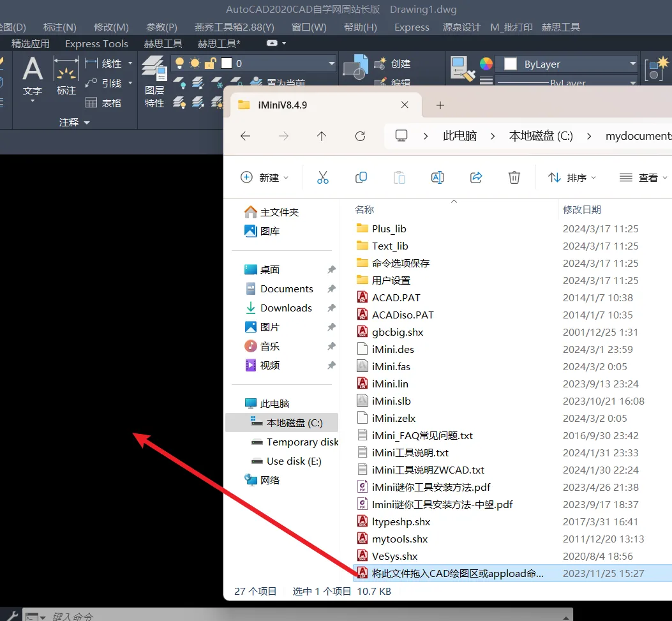Open the 标注(N) menu
The image size is (672, 621).
pos(59,27)
